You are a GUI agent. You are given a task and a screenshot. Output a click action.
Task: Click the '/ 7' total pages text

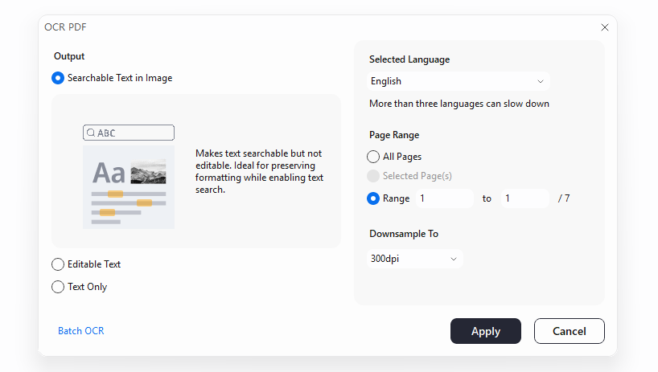pyautogui.click(x=564, y=198)
